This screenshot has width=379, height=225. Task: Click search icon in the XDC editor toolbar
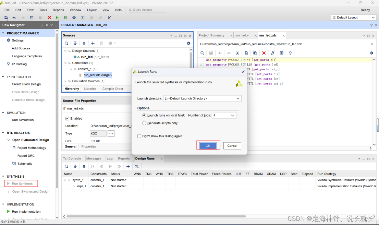coord(202,53)
